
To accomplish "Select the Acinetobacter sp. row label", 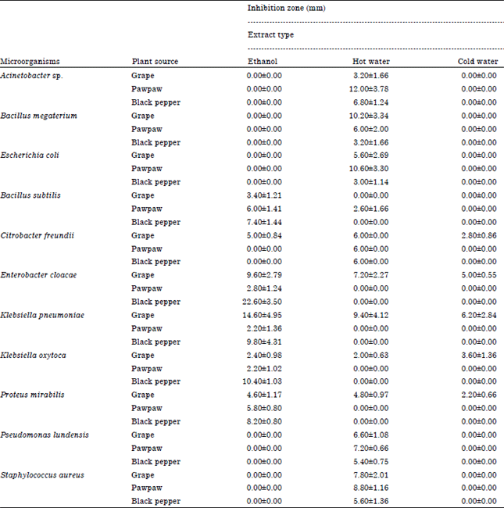I will (x=32, y=75).
